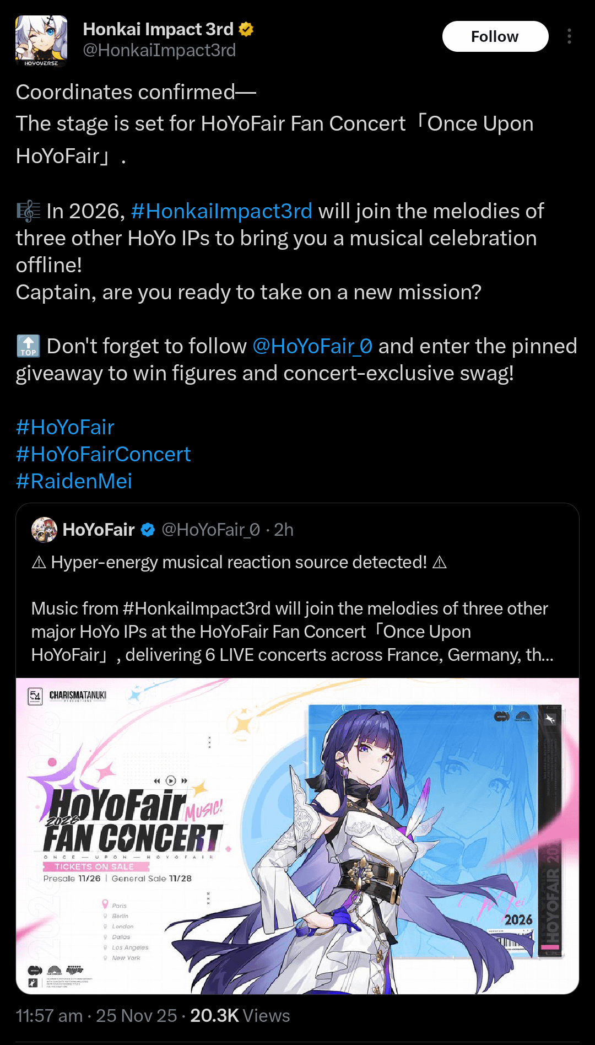Open the @HoYoFair_0 mention link

[x=312, y=346]
